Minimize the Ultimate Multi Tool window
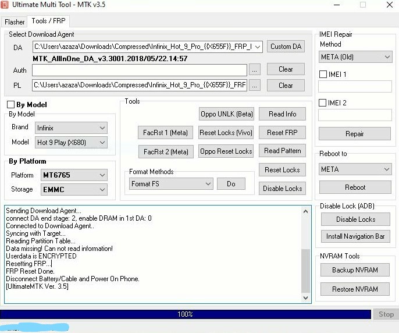The height and width of the screenshot is (333, 399). tap(337, 5)
